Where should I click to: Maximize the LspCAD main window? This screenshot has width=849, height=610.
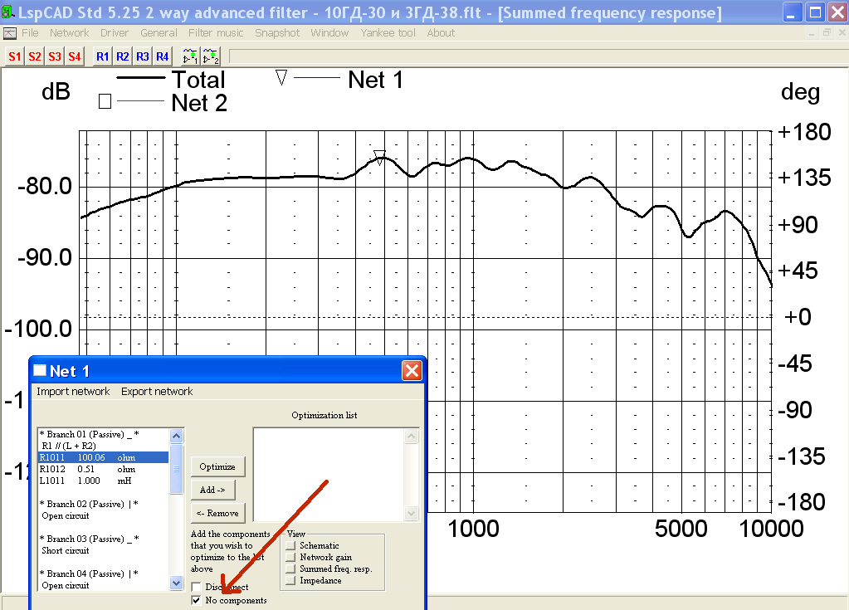[x=815, y=12]
